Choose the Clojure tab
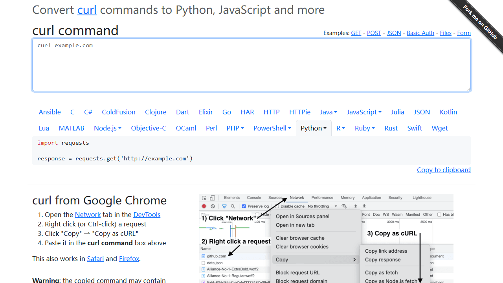 click(x=156, y=112)
